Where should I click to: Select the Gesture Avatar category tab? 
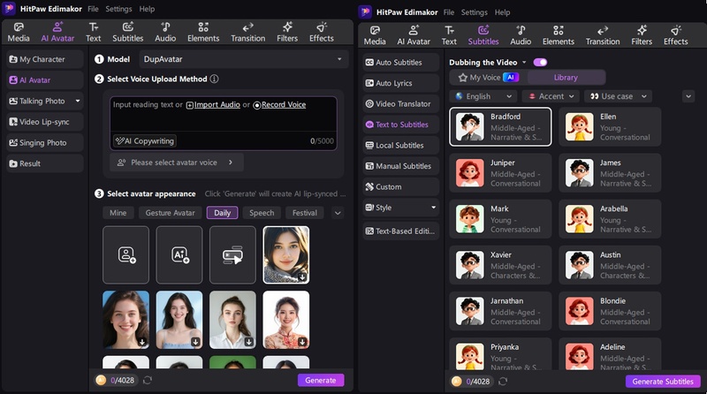pyautogui.click(x=170, y=213)
